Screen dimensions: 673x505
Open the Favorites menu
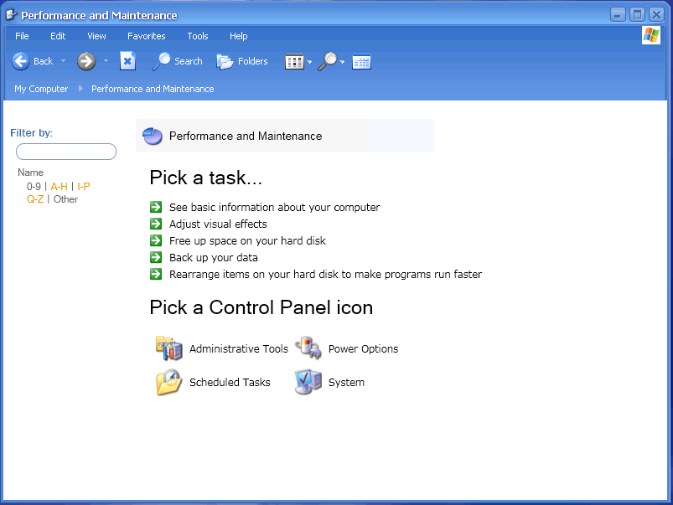[x=147, y=36]
